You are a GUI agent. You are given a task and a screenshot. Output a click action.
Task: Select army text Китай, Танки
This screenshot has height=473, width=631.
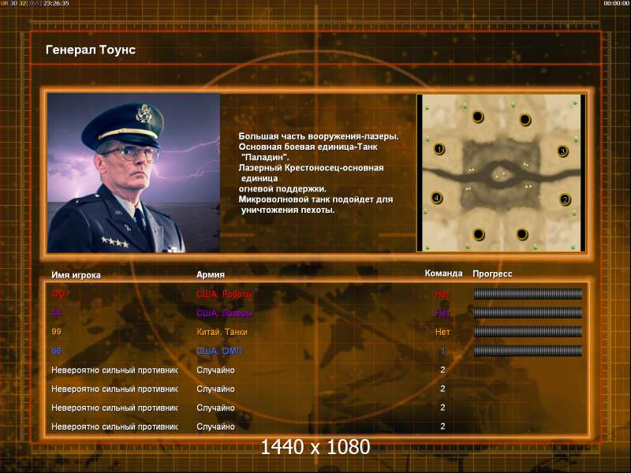point(222,332)
